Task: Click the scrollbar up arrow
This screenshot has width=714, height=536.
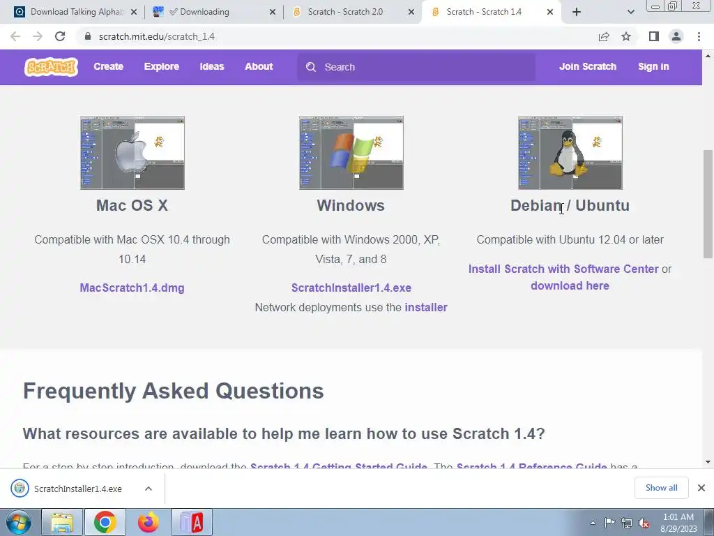Action: tap(708, 56)
